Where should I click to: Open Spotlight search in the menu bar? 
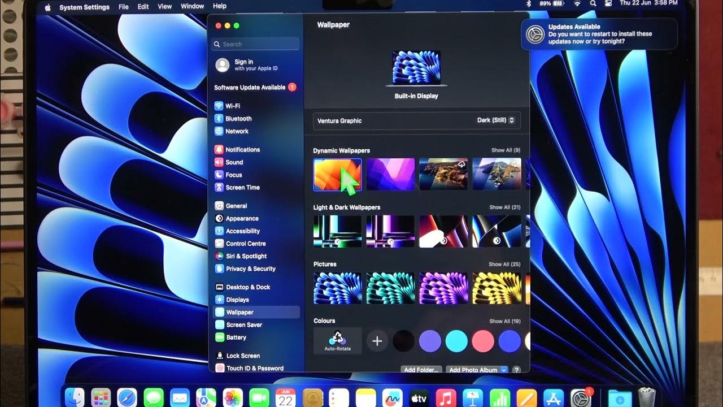pyautogui.click(x=593, y=3)
